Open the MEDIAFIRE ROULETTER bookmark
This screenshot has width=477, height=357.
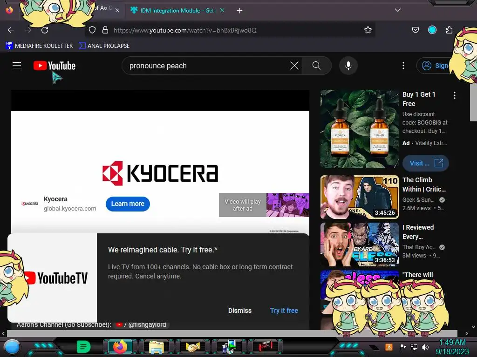(39, 46)
